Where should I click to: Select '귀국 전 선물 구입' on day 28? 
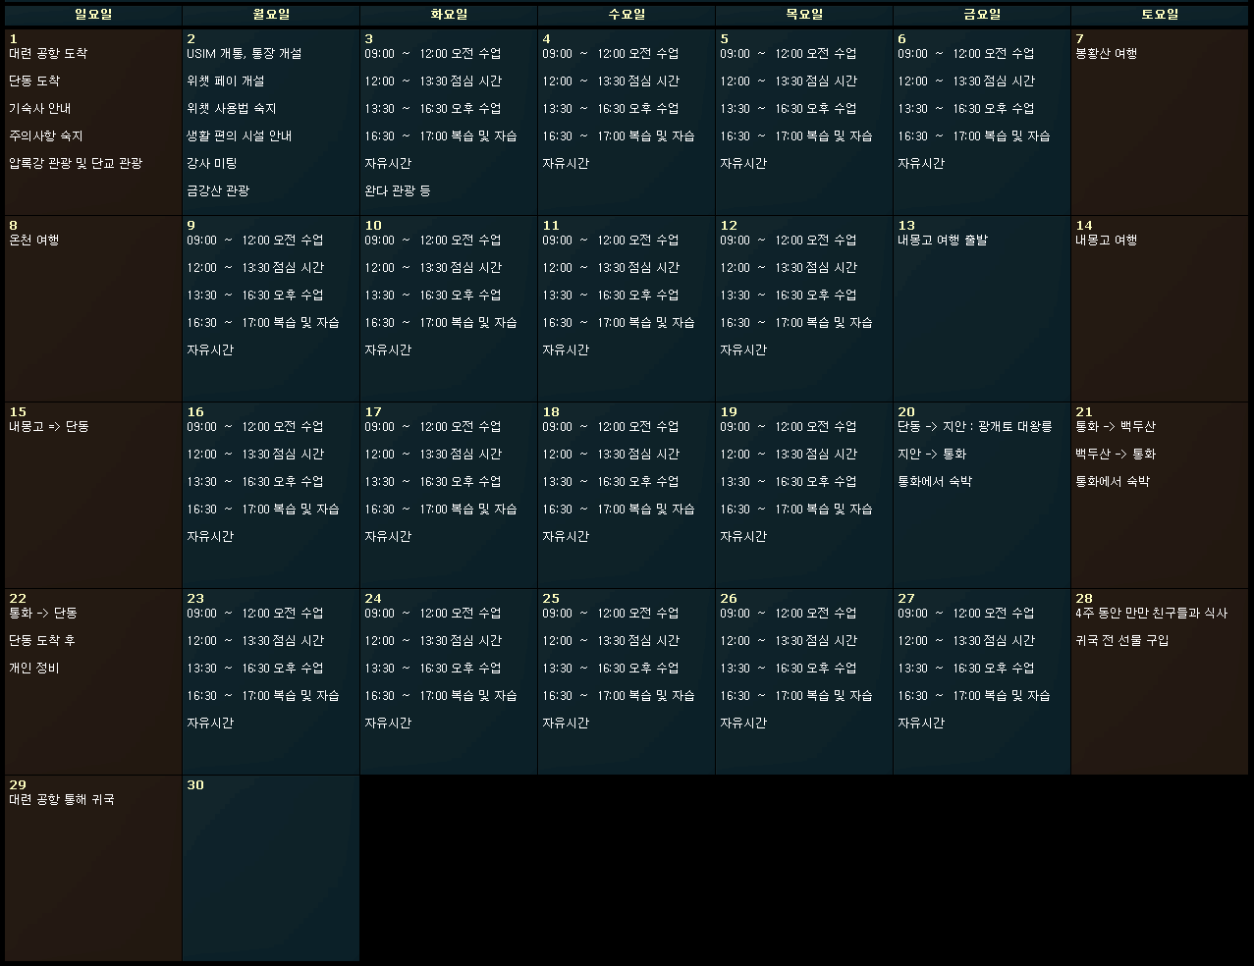pyautogui.click(x=1122, y=641)
